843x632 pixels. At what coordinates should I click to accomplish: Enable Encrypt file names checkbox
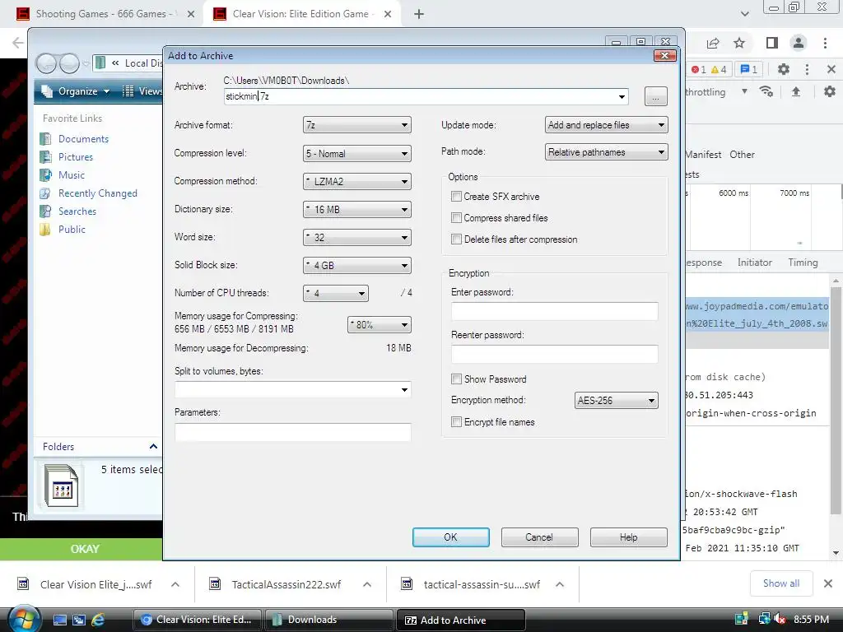tap(456, 422)
